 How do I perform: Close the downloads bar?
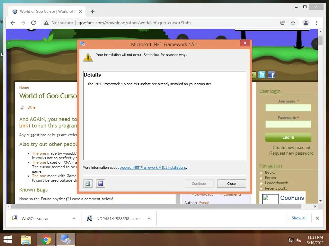(317, 218)
